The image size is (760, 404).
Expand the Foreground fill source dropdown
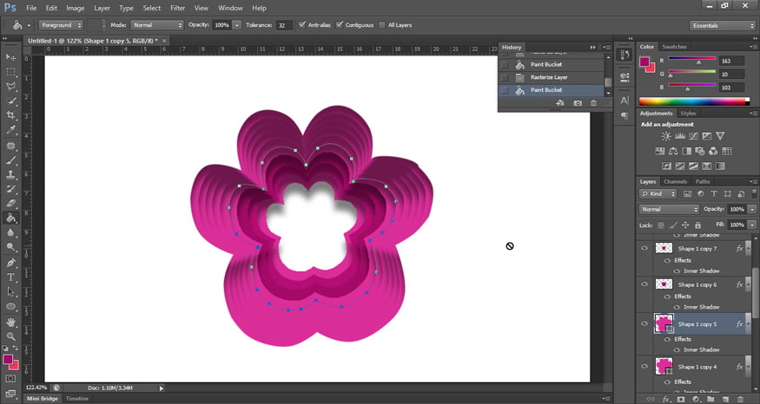pos(61,25)
